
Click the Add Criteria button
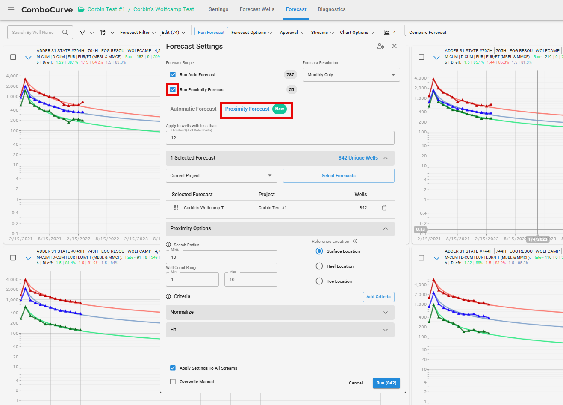378,296
